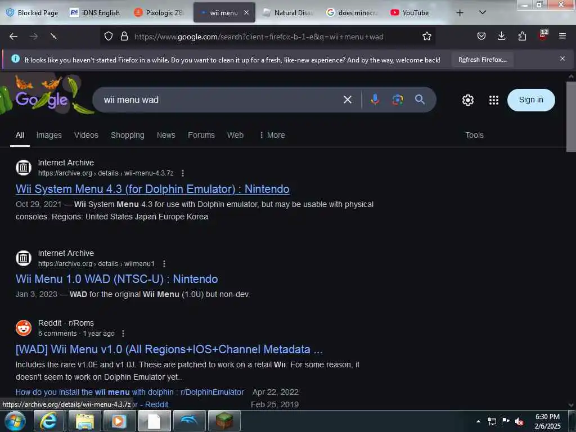Show hidden system tray icons
Screen dimensions: 576x432
[478, 421]
